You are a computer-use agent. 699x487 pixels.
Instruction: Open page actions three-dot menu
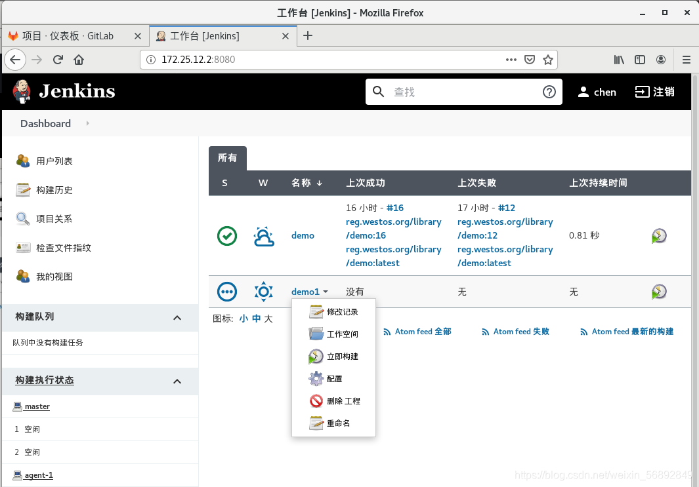pyautogui.click(x=511, y=60)
